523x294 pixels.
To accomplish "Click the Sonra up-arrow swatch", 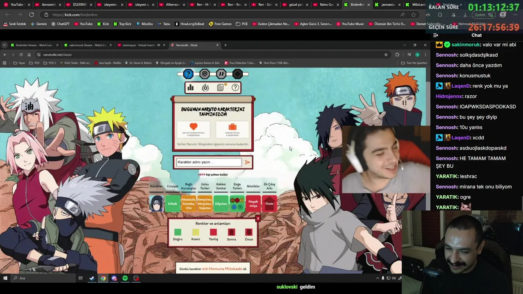I will [x=231, y=232].
